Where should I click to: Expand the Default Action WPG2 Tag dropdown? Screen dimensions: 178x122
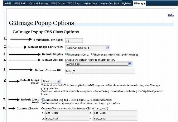[99, 64]
